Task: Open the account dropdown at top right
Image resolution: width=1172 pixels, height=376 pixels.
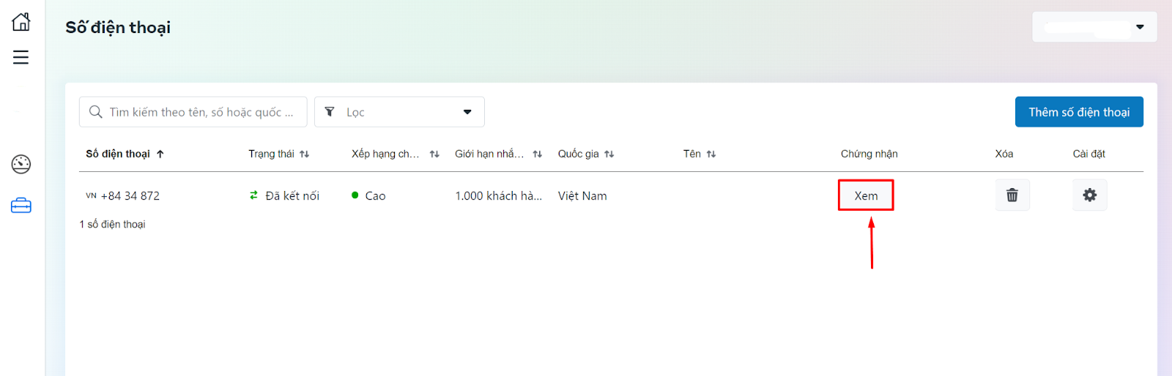Action: point(1094,27)
